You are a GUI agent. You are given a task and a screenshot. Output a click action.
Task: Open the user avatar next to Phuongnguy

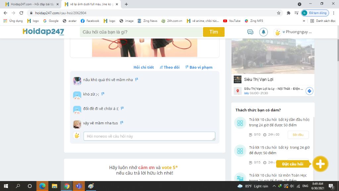(x=277, y=32)
